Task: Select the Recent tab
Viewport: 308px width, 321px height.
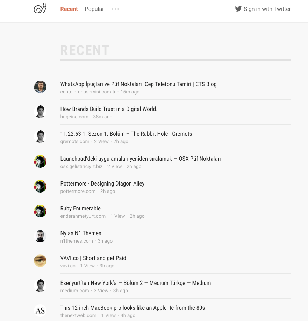Action: click(69, 9)
